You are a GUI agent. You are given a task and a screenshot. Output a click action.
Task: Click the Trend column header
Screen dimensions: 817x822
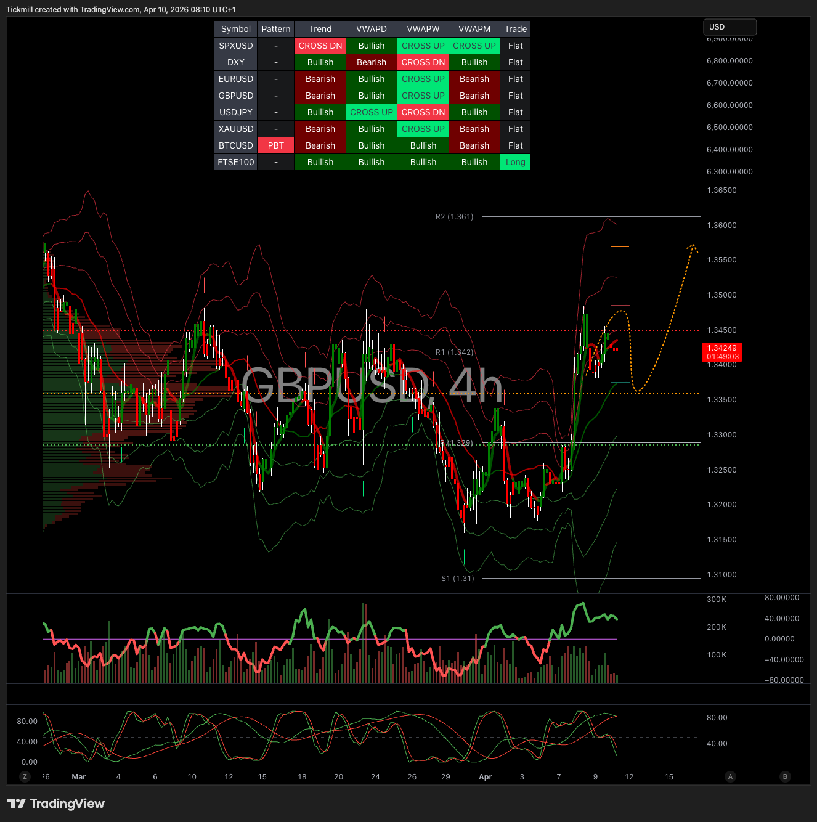click(x=320, y=29)
